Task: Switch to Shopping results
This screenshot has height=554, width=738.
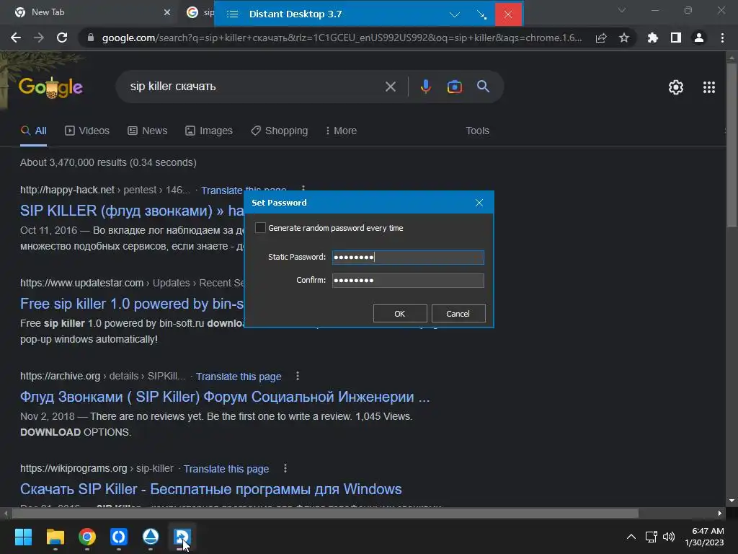Action: (280, 131)
